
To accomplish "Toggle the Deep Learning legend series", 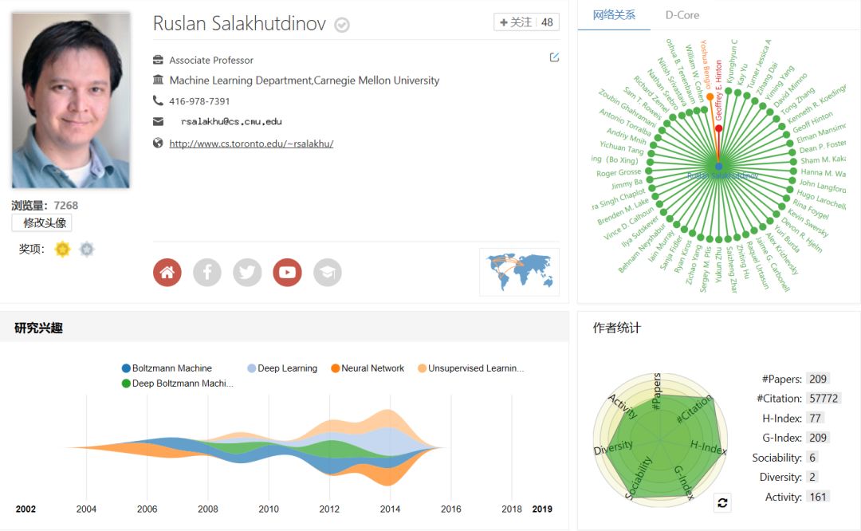I will [x=281, y=368].
